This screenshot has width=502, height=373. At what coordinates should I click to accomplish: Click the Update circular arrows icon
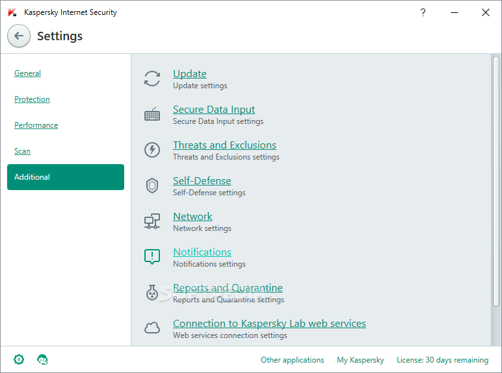click(x=152, y=78)
